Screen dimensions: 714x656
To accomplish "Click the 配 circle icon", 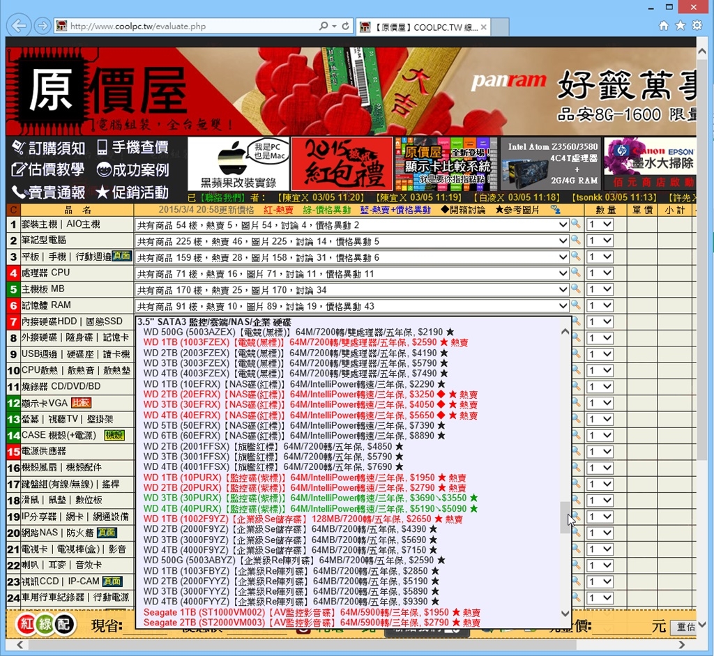I will [x=64, y=624].
